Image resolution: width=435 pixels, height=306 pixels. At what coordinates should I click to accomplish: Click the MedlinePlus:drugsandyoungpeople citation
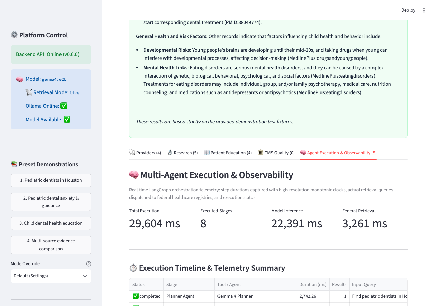tap(328, 58)
